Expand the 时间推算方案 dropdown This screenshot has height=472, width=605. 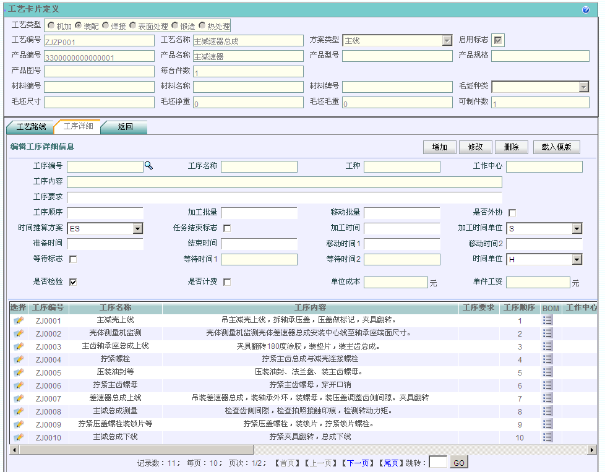click(137, 229)
